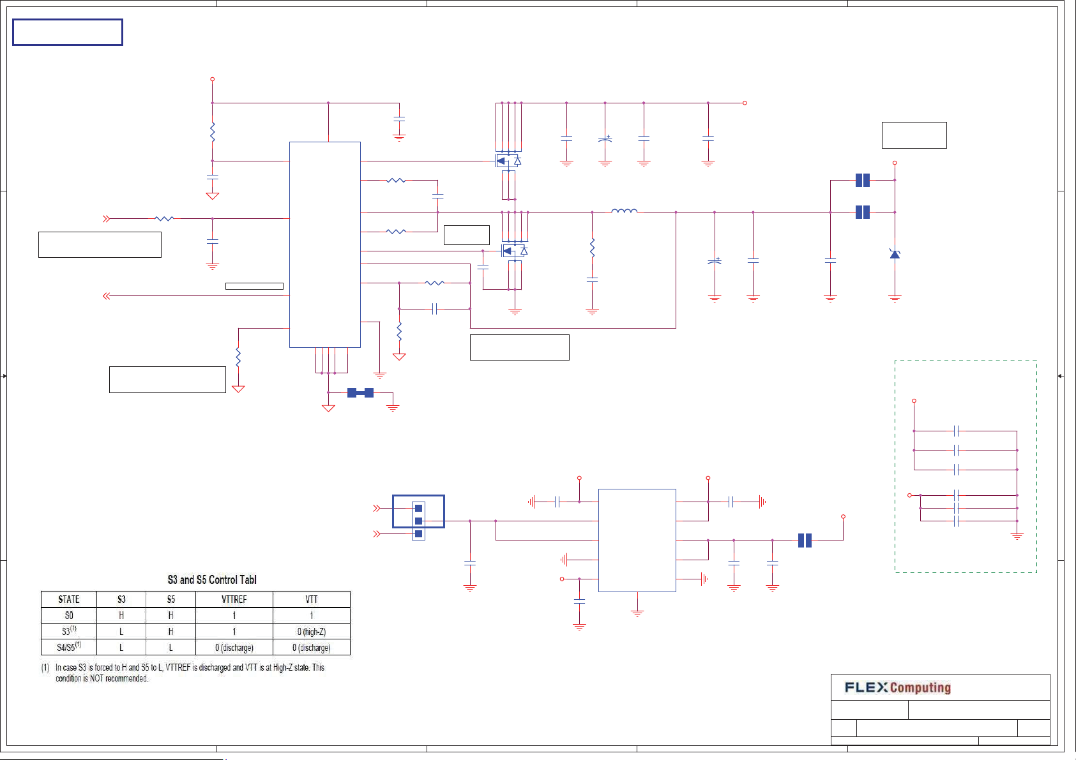Click the "S5" column header
The width and height of the screenshot is (1076, 760).
170,599
